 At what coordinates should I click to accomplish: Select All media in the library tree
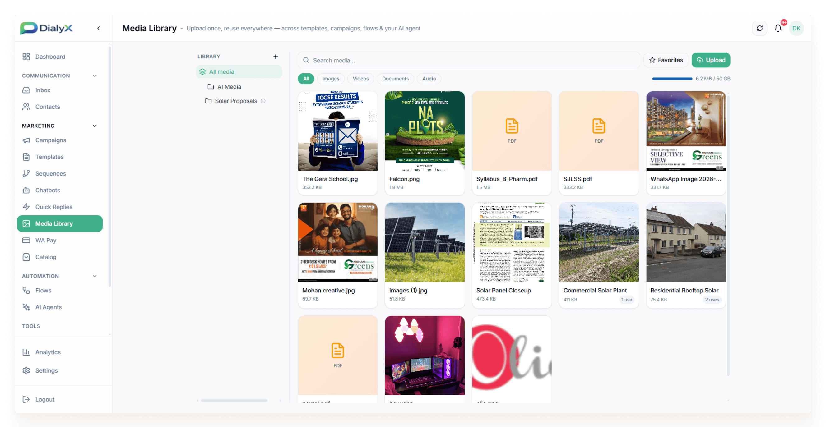coord(239,71)
